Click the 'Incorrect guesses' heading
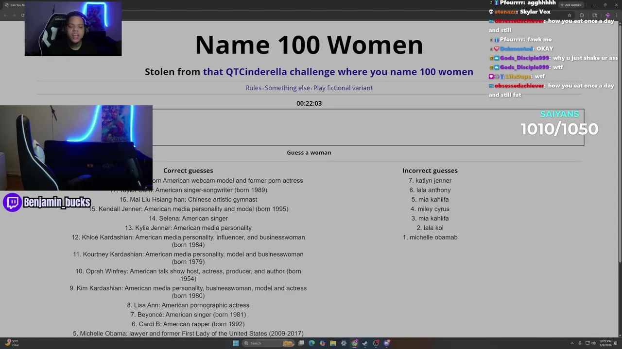 (430, 171)
